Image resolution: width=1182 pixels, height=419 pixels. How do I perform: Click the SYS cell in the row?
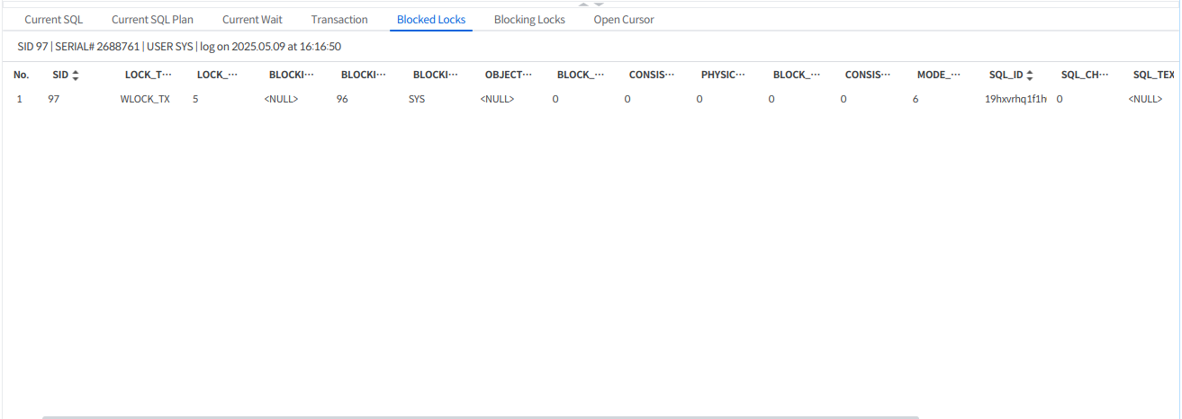click(x=417, y=99)
